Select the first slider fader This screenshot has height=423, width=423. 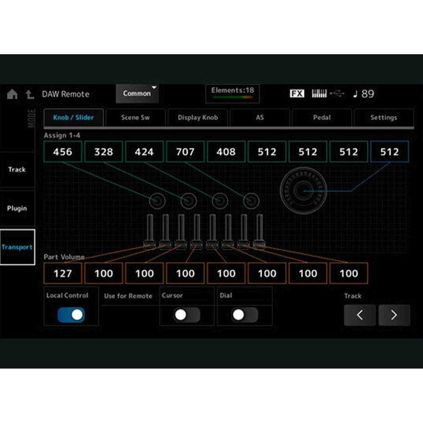[150, 232]
